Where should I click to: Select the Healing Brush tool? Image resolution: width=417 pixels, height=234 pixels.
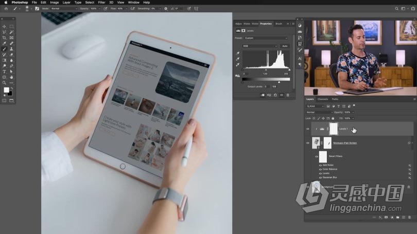click(x=11, y=43)
